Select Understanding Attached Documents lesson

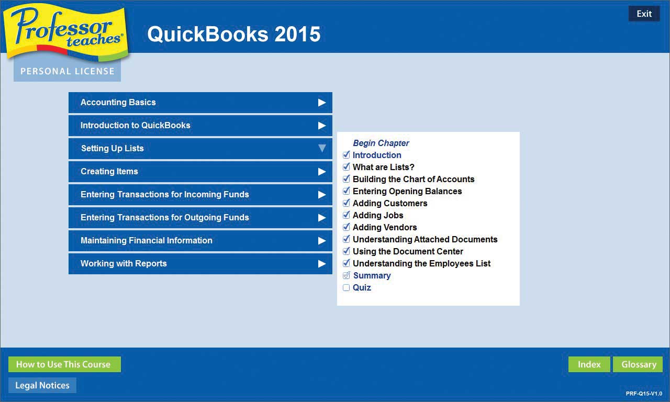point(425,239)
